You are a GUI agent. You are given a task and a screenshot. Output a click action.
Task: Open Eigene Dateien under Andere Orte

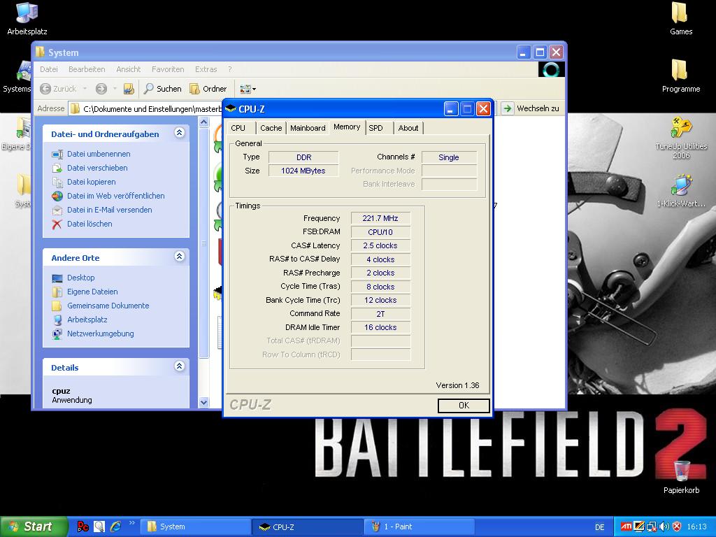point(92,292)
